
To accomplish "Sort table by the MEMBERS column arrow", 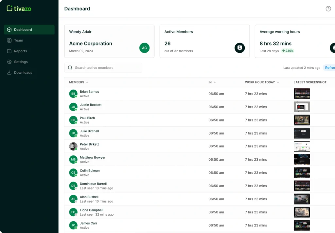I will click(x=87, y=82).
